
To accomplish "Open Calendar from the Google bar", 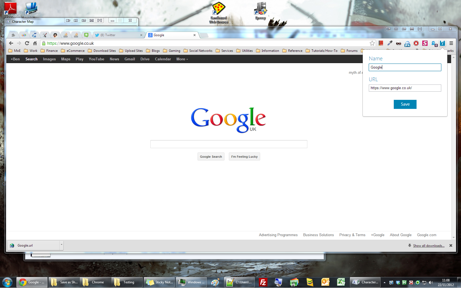I will [163, 59].
